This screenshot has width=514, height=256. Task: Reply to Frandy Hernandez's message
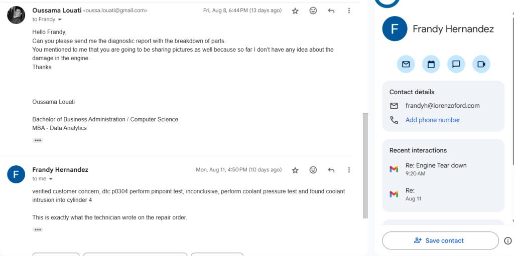tap(331, 170)
